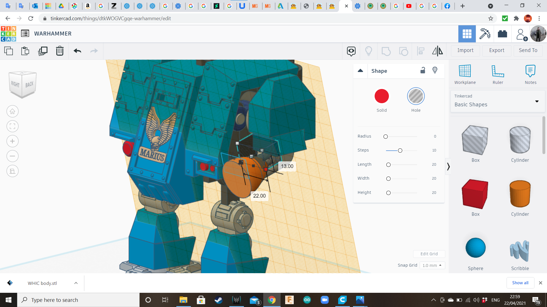Viewport: 547px width, 307px height.
Task: Set the shape to Hole
Action: click(x=416, y=96)
